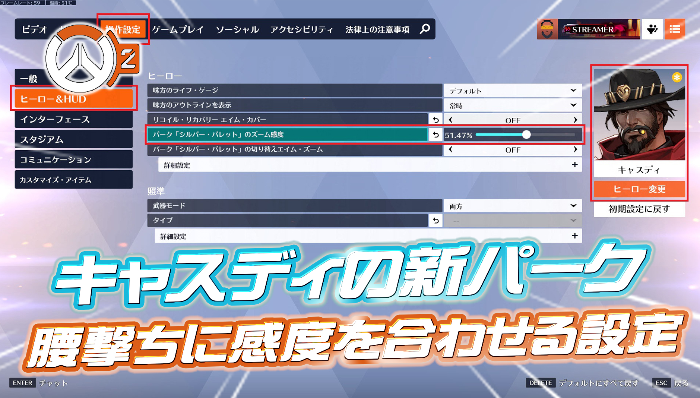Reset the Silver Bullet zoom sensitivity with undo arrow

(x=435, y=135)
